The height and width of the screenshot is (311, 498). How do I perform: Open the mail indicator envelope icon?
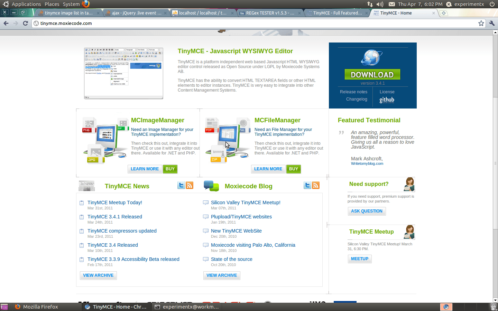(x=391, y=4)
